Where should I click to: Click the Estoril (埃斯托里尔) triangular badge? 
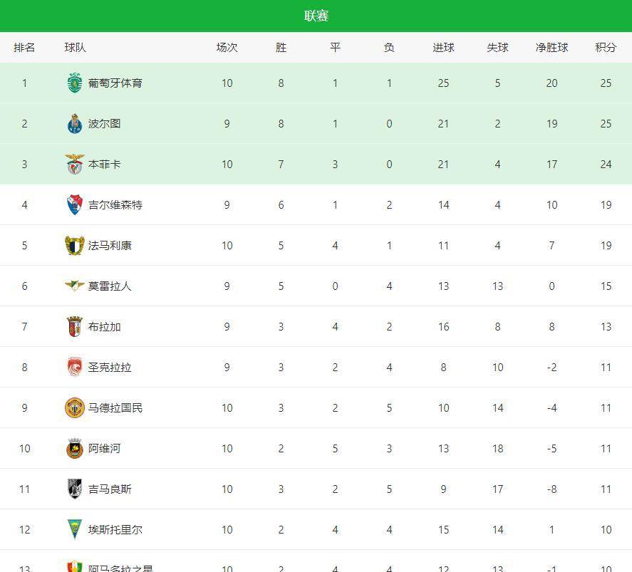(x=75, y=529)
